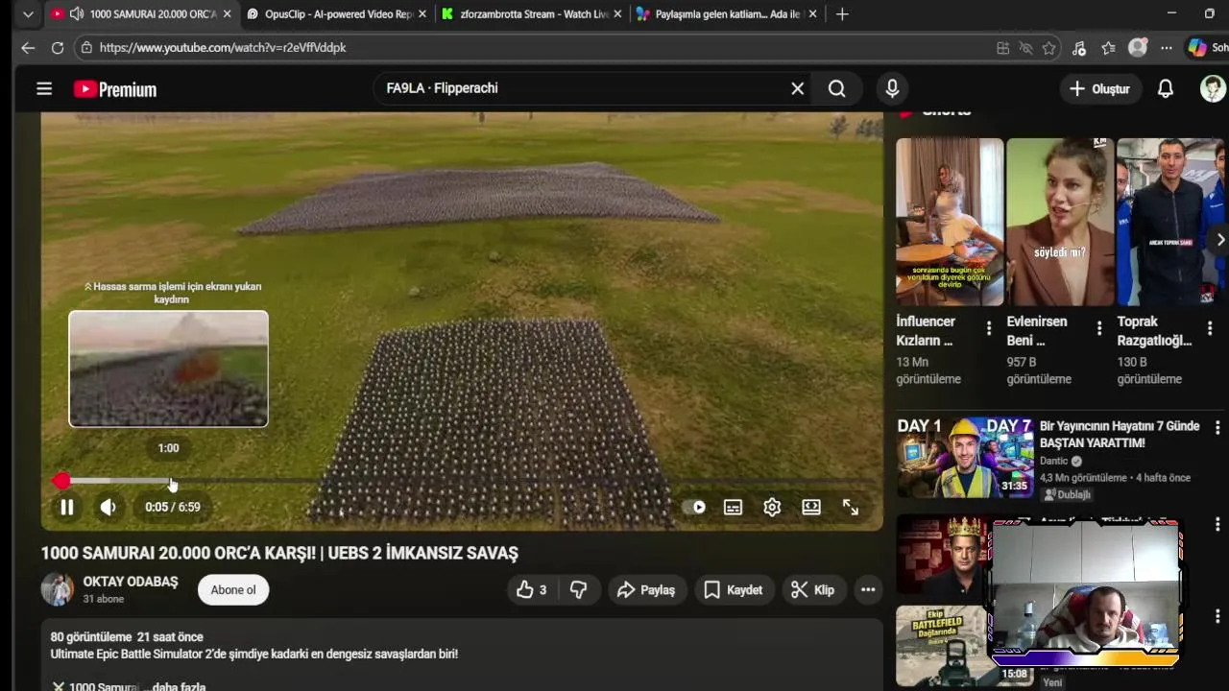Viewport: 1229px width, 691px height.
Task: Open account avatar menu
Action: coord(1213,88)
